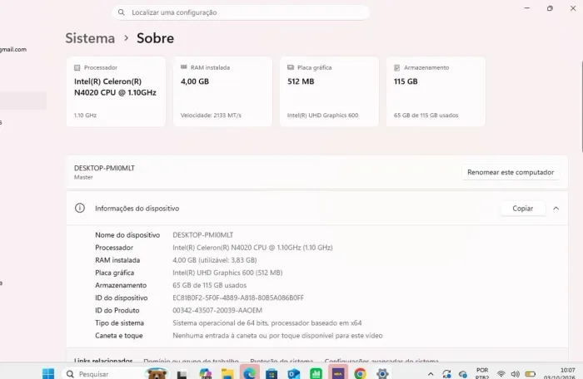
Task: Click the Processador chip icon
Action: (x=77, y=67)
